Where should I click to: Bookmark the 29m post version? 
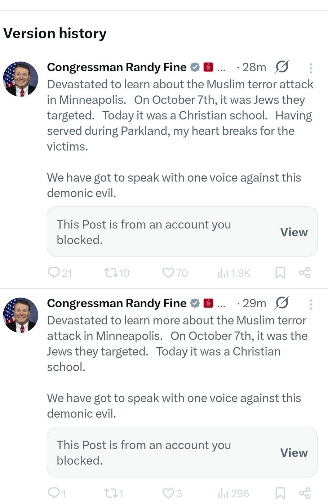[280, 493]
